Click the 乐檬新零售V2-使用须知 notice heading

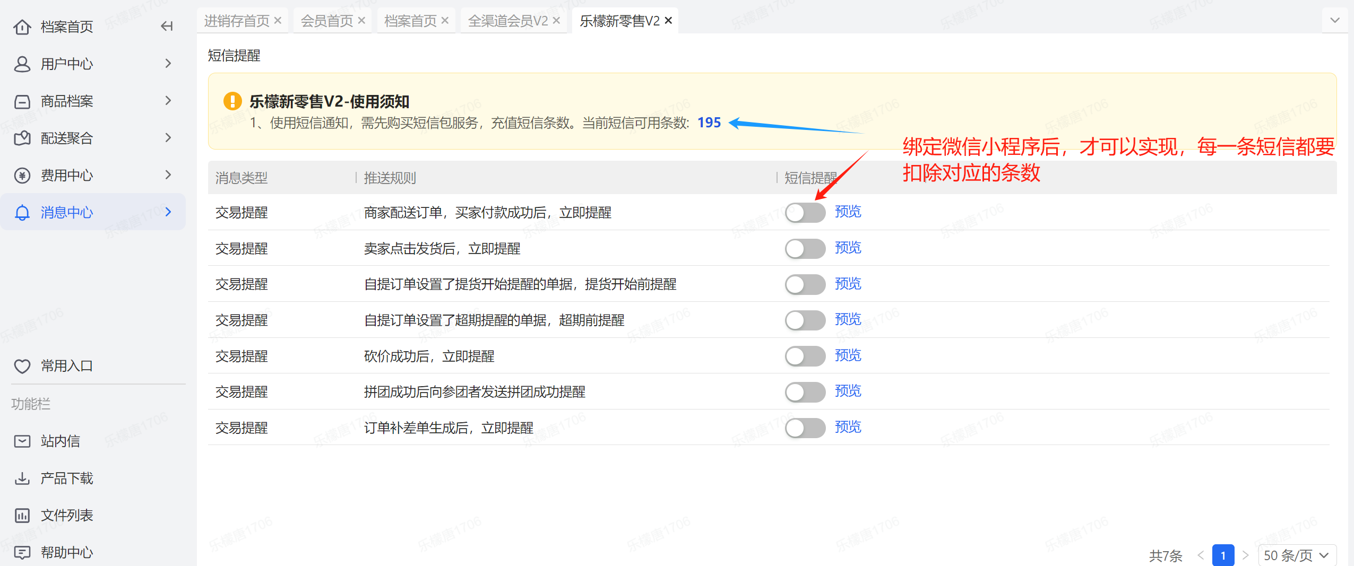329,101
